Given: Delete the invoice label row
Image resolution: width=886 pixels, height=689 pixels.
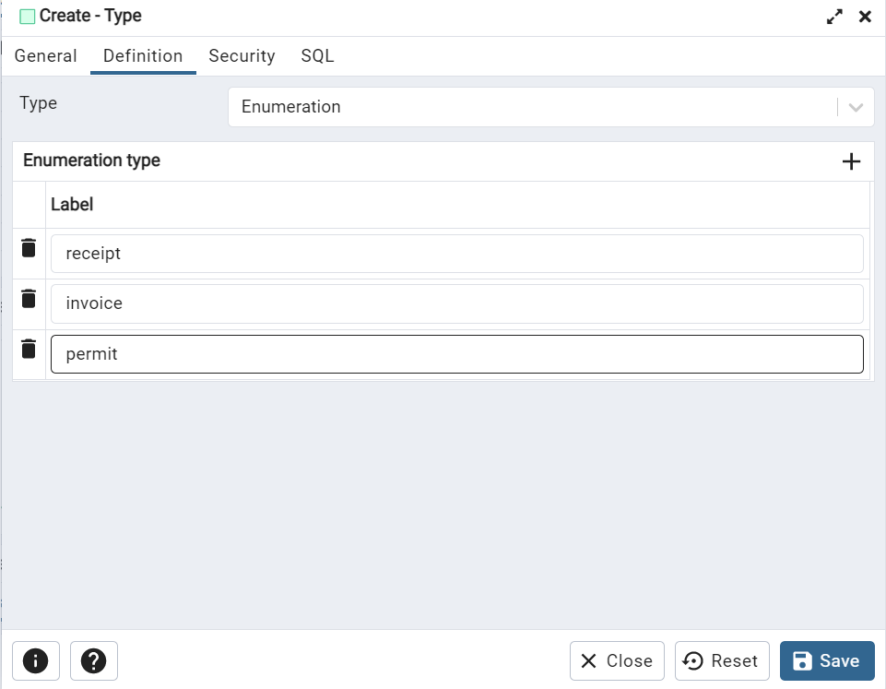Looking at the screenshot, I should click(28, 298).
